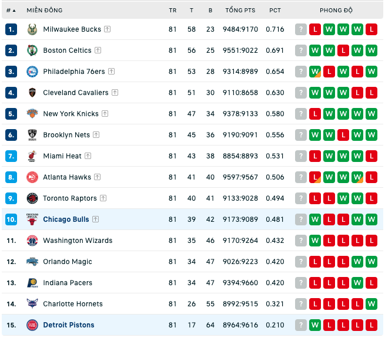
Task: Click the Milwaukee Bucks team logo
Action: [32, 29]
